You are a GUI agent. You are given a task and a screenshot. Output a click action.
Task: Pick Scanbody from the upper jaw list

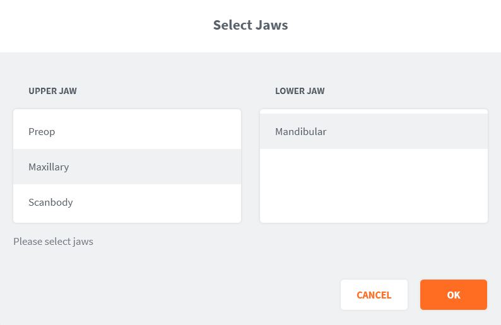click(127, 203)
